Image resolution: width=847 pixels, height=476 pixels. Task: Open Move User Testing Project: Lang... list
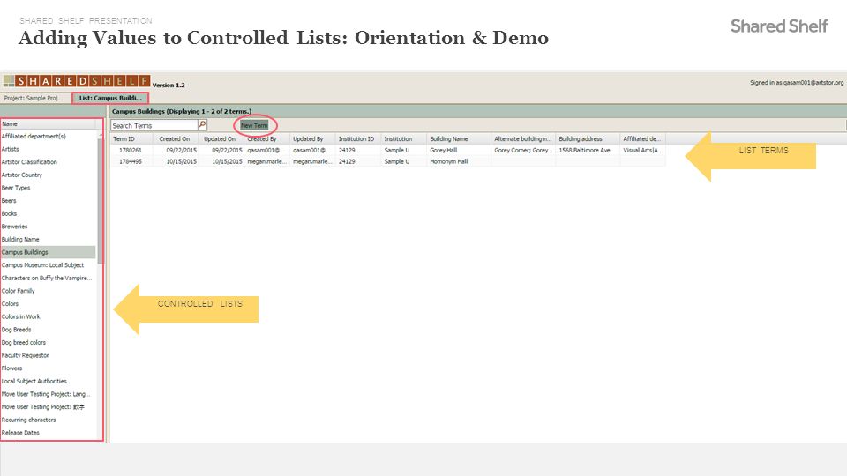(x=48, y=394)
